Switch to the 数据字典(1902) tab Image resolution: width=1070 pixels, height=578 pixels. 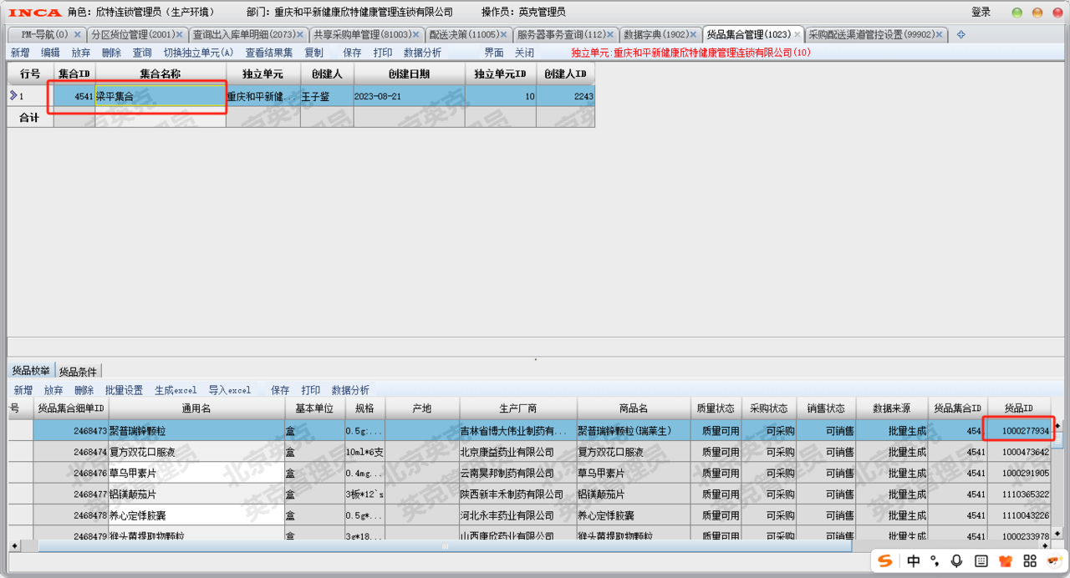point(656,34)
